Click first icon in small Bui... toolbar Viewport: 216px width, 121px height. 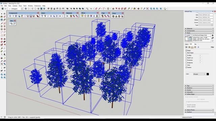click(x=11, y=24)
